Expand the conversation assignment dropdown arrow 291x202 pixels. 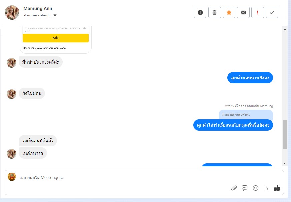pyautogui.click(x=55, y=15)
